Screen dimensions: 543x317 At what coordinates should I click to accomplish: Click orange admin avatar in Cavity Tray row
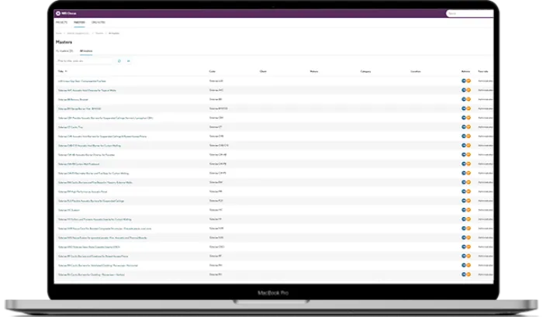point(469,127)
